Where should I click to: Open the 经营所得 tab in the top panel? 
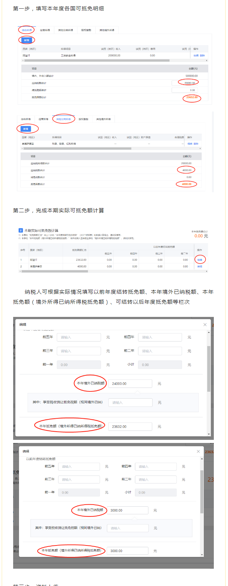[x=45, y=30]
